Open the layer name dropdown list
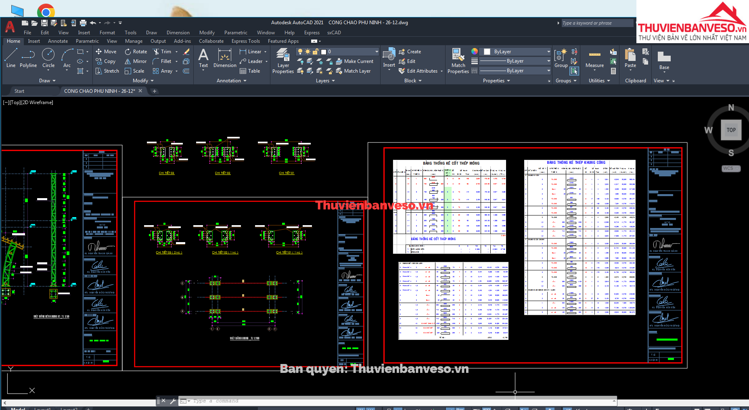Screen dimensions: 749x410 point(377,52)
